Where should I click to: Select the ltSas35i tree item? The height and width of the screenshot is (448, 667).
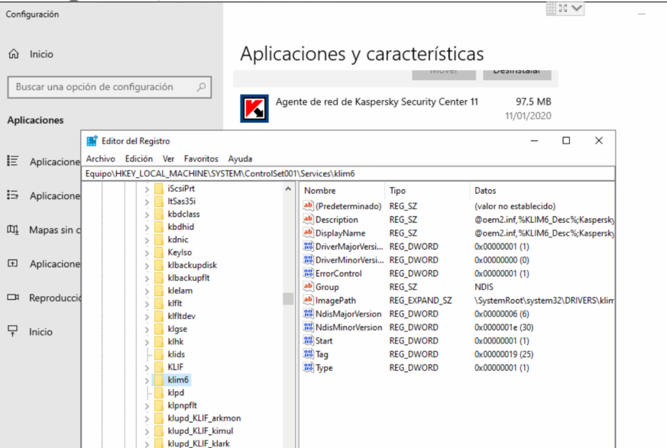[182, 201]
